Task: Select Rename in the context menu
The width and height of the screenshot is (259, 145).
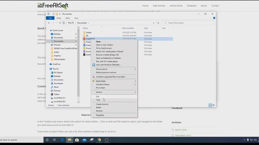Action: click(99, 111)
